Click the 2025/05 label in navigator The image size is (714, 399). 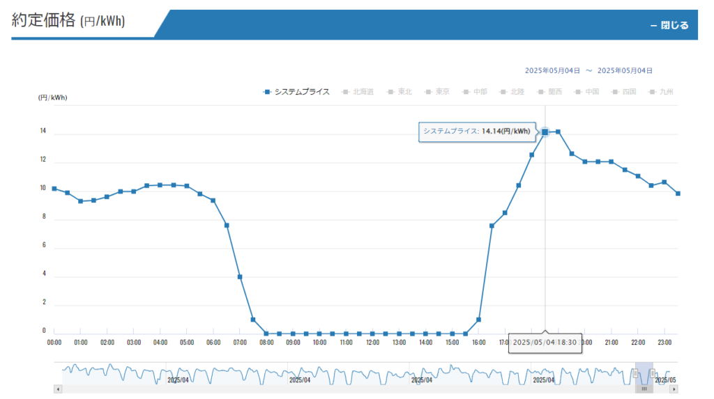666,380
